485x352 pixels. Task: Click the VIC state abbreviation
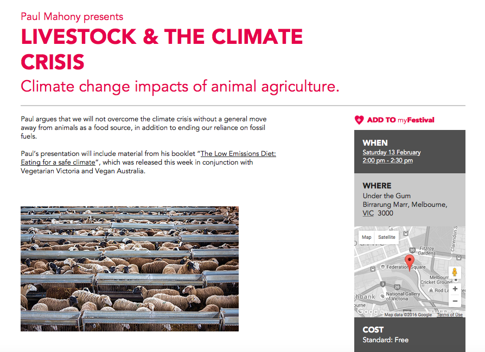(x=368, y=213)
